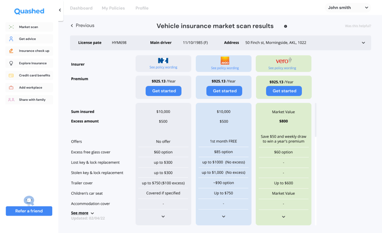Click the Add workplace briefcase icon
382x233 pixels.
point(11,87)
